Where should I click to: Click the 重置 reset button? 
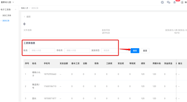click(145, 51)
